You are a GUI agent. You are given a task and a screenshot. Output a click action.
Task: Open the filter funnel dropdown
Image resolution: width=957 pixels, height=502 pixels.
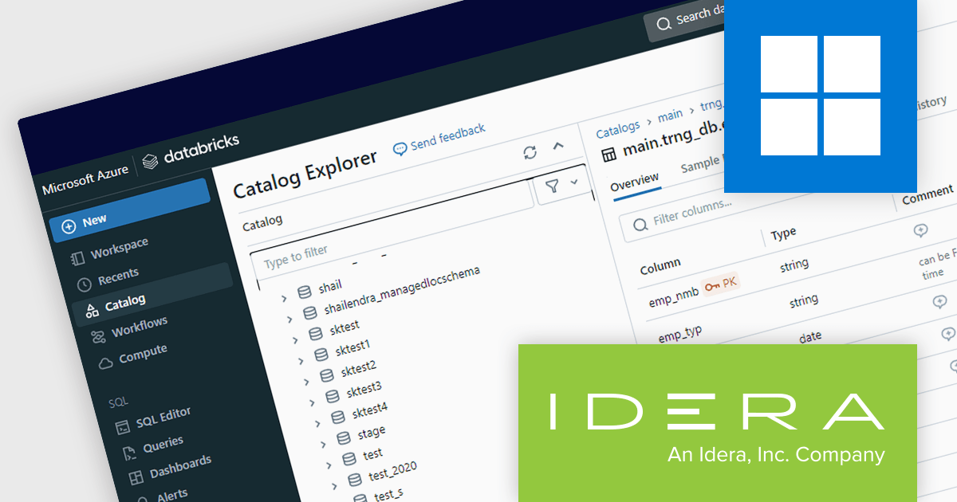561,184
